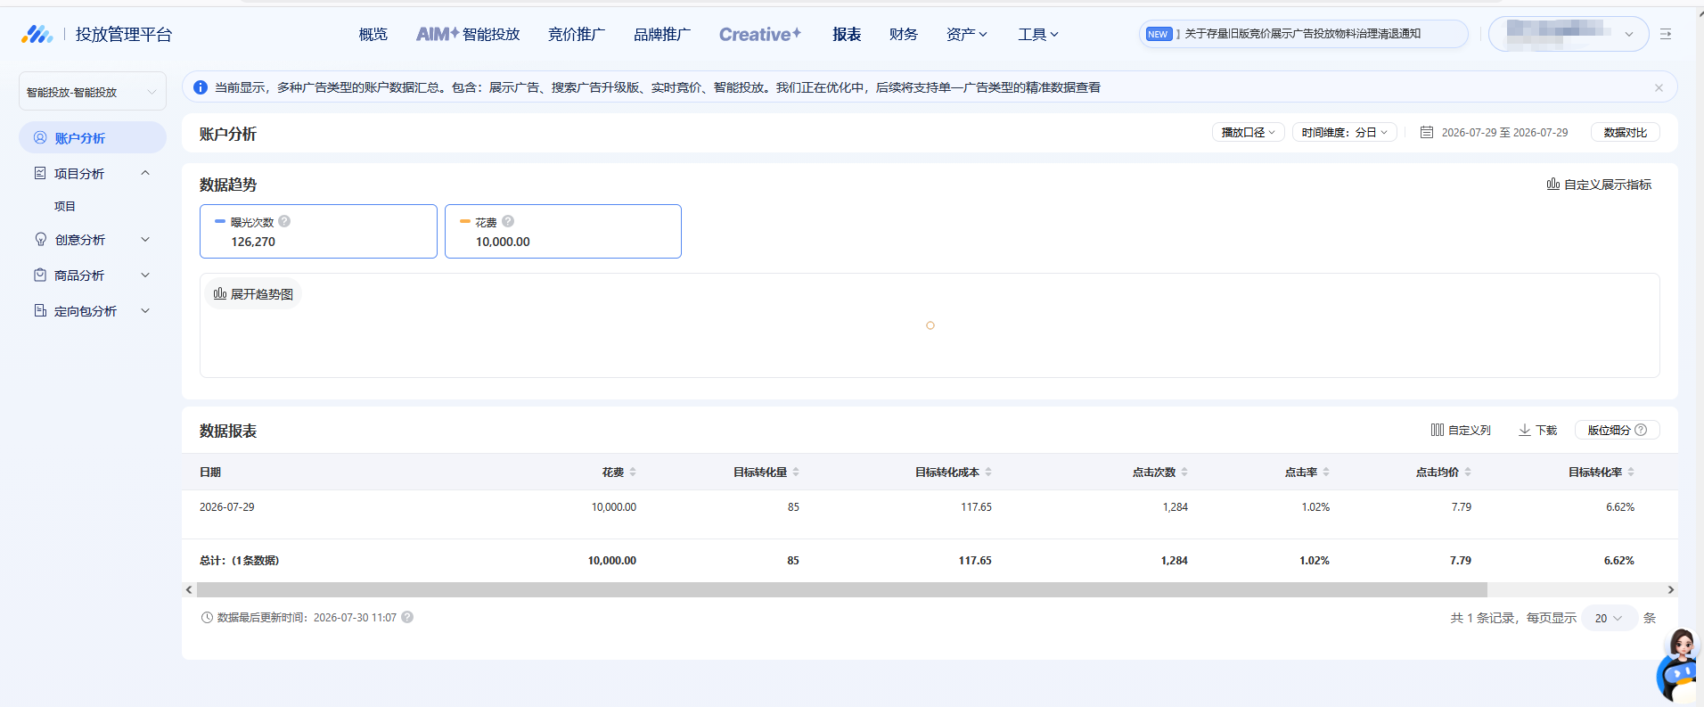Open the customer service assistant avatar
The height and width of the screenshot is (707, 1704).
[x=1679, y=666]
